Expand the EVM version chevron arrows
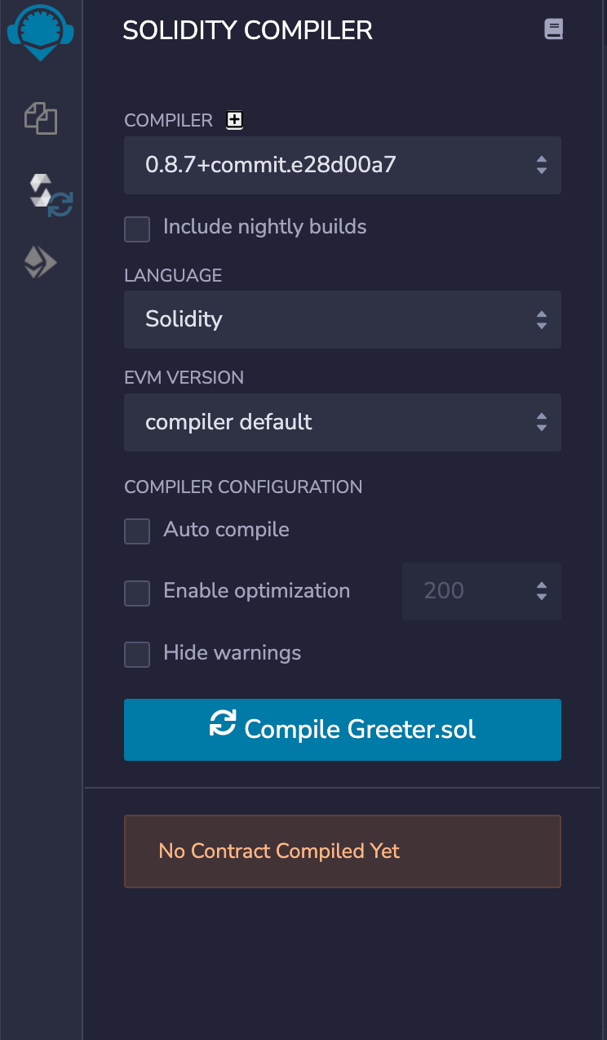The width and height of the screenshot is (607, 1040). [541, 423]
